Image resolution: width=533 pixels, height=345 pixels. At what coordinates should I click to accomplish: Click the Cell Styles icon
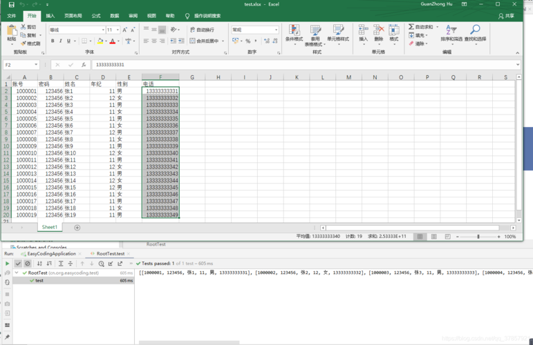pyautogui.click(x=338, y=30)
